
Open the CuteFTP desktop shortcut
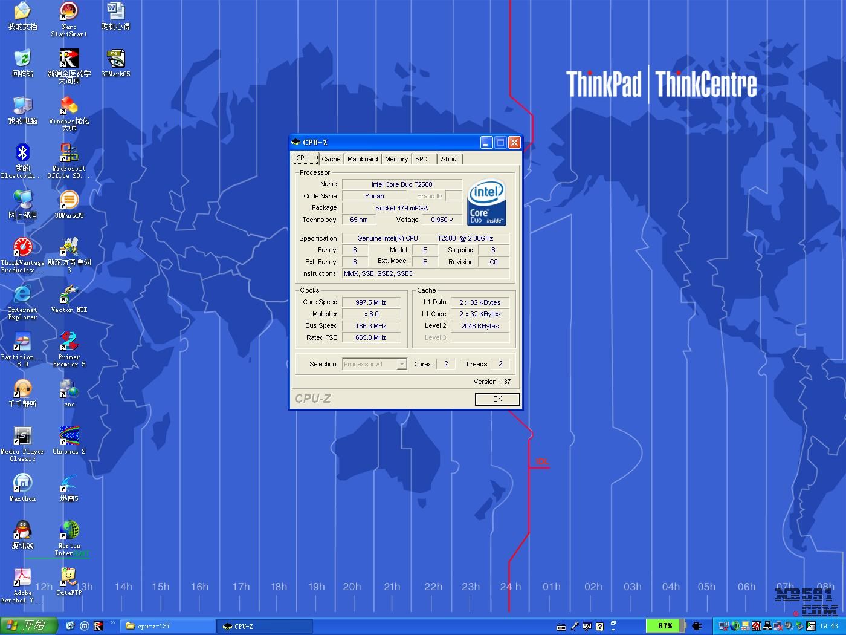(69, 578)
